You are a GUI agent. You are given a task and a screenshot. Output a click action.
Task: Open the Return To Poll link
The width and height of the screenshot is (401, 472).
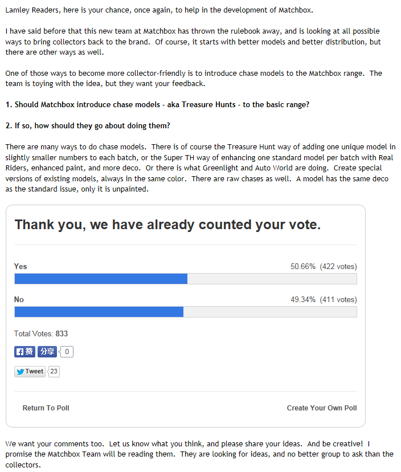46,408
